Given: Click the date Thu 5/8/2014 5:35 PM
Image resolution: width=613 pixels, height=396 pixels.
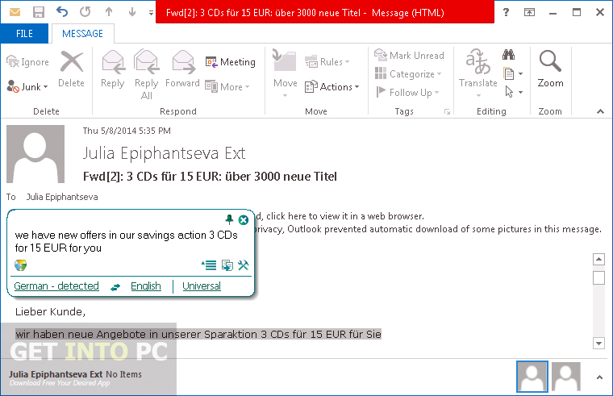Looking at the screenshot, I should point(127,131).
